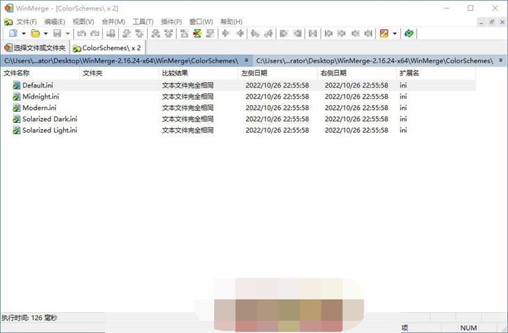Click the New document toolbar icon
The width and height of the screenshot is (508, 333).
click(x=13, y=33)
